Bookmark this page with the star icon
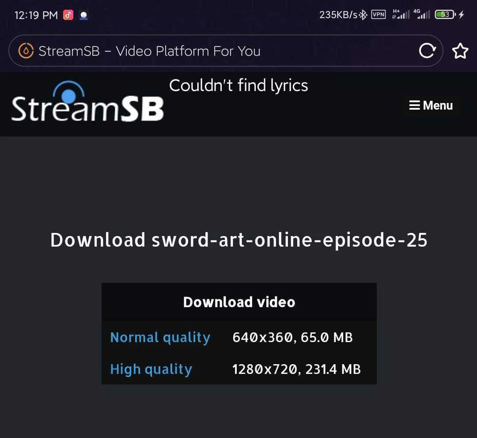The height and width of the screenshot is (438, 477). 460,51
